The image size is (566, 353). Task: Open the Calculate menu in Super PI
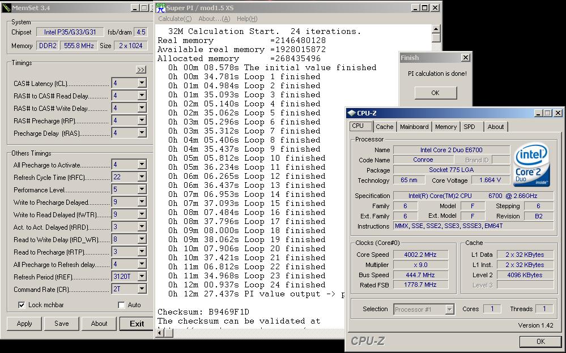pyautogui.click(x=175, y=19)
